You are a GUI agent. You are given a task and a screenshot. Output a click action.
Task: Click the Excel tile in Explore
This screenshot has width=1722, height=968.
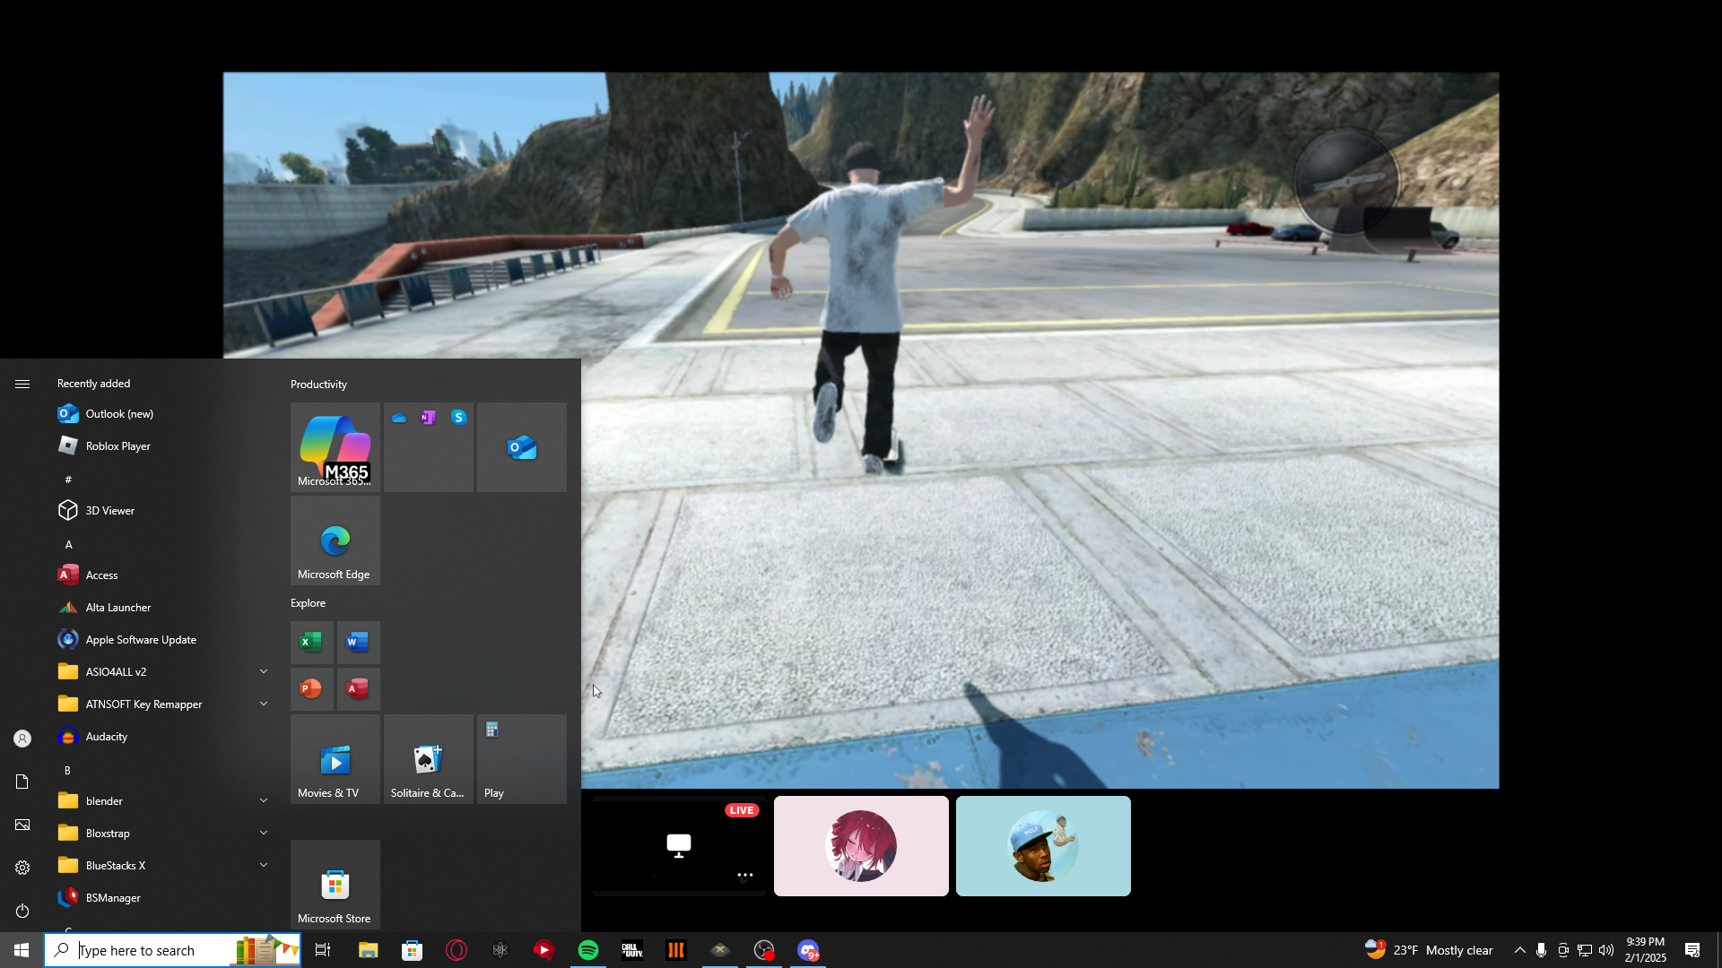point(311,643)
